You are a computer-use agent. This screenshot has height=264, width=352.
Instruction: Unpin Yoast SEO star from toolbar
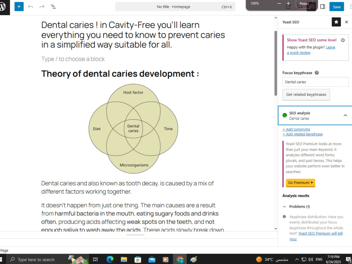tap(336, 22)
